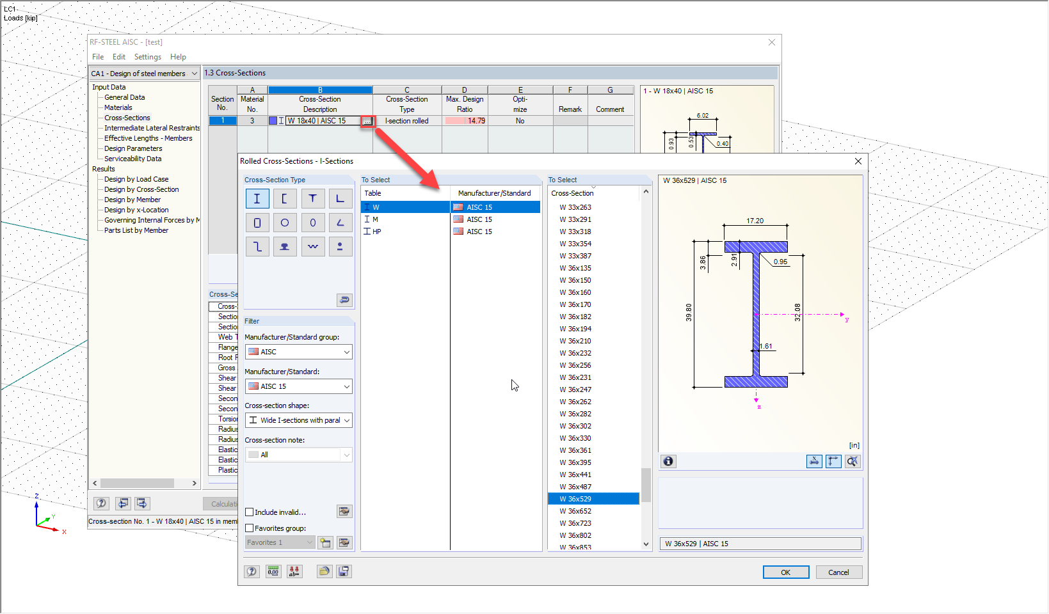Open Favorites 1 dropdown
The height and width of the screenshot is (614, 1049).
(x=280, y=542)
